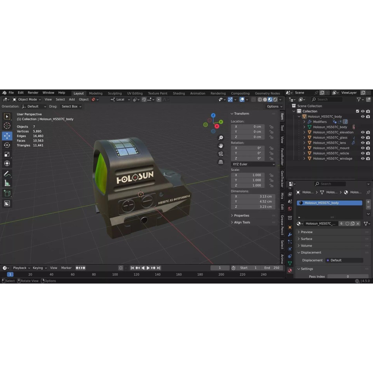Hide Holosun_HS507C_elevation in viewport
Screen dimensions: 373x373
[363, 132]
